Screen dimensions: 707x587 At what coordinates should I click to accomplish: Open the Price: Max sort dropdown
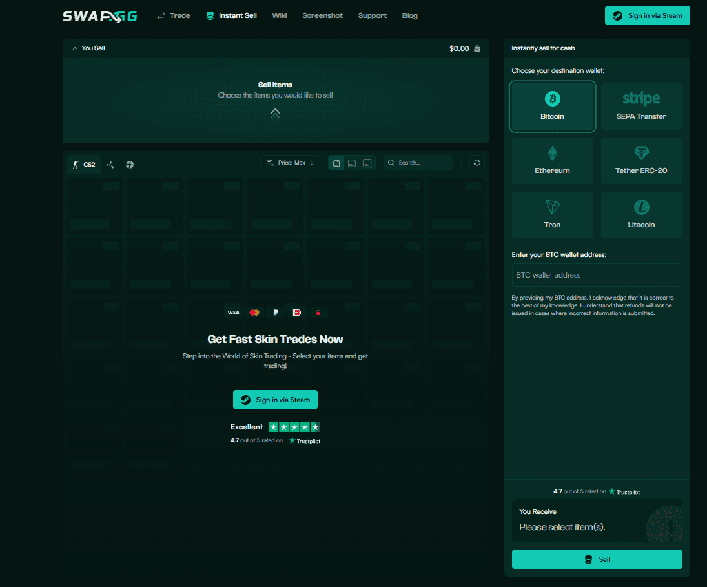(291, 163)
